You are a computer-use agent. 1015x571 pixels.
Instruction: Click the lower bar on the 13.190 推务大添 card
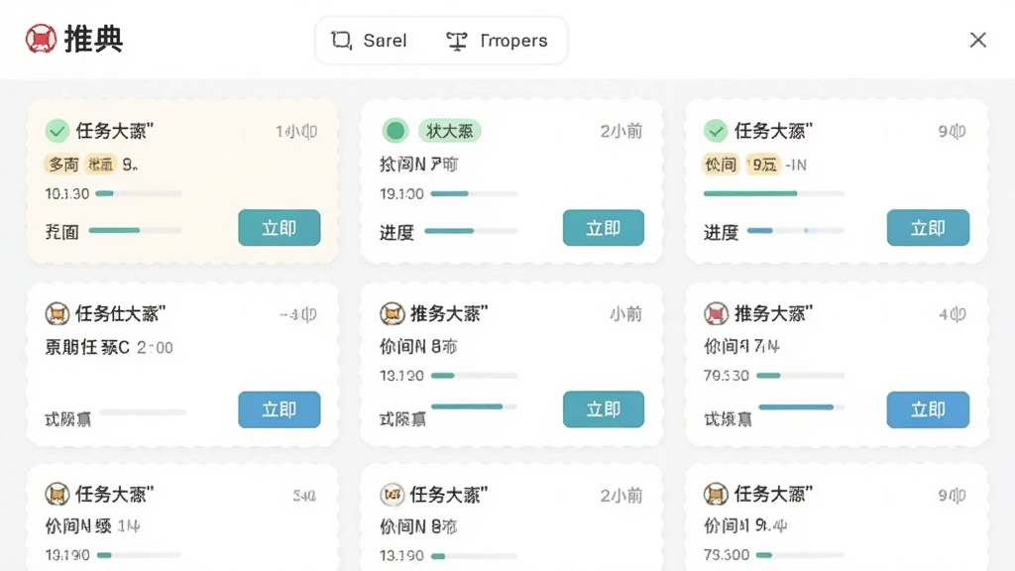coord(474,406)
